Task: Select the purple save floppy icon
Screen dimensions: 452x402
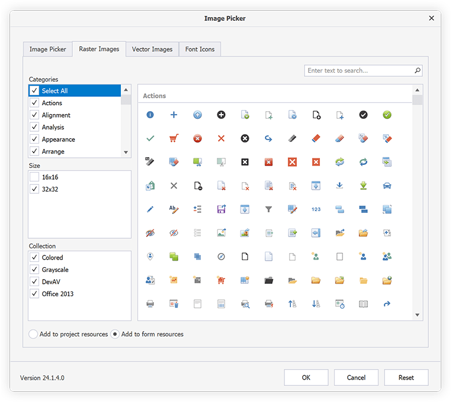Action: (221, 209)
